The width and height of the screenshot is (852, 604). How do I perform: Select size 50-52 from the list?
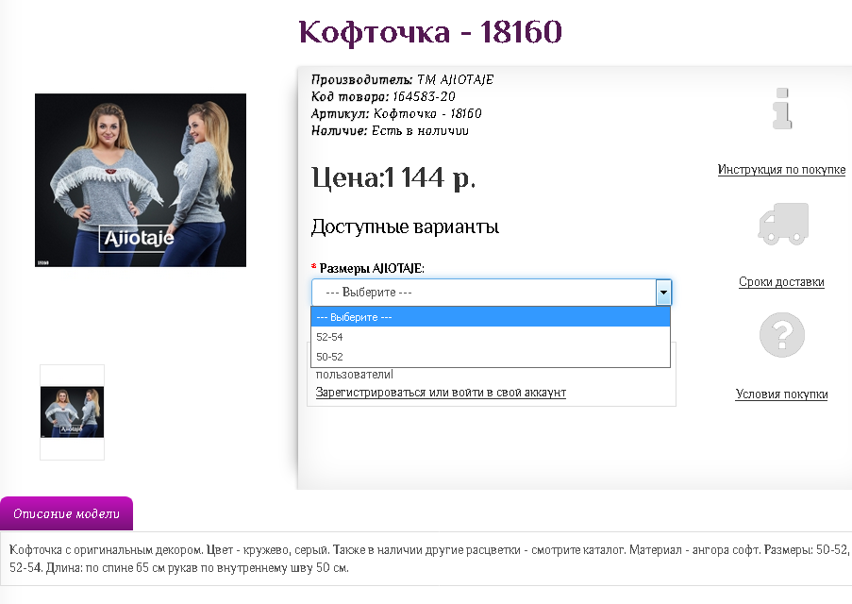point(490,357)
